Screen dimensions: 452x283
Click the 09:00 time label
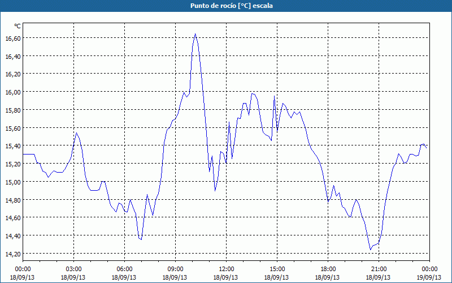tap(175, 269)
